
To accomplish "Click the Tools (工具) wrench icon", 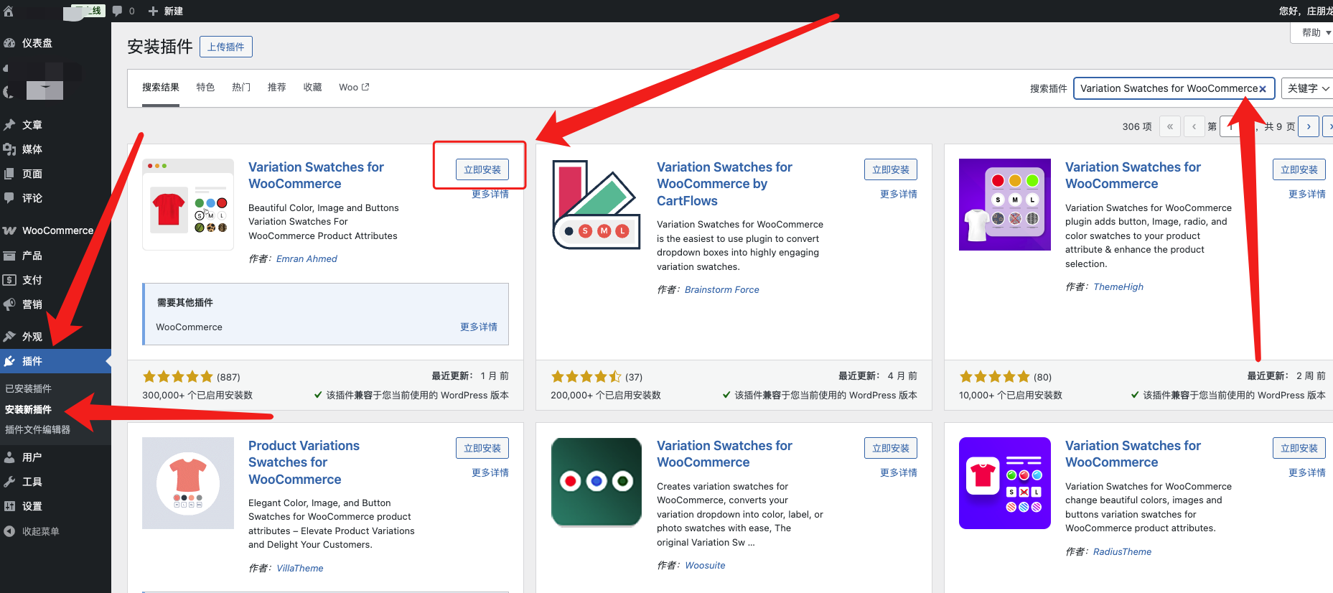I will [x=9, y=482].
